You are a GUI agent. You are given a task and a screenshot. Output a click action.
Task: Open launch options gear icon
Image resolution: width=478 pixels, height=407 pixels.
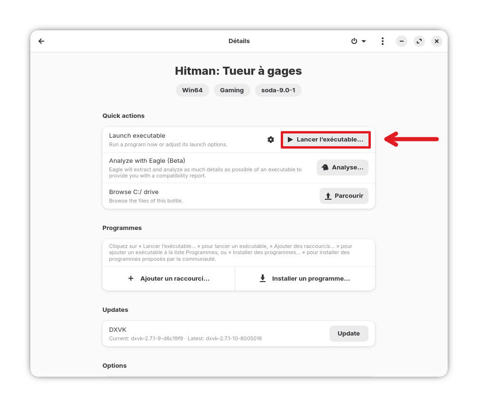(x=271, y=140)
